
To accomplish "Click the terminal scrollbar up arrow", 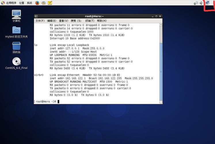I will point(161,25).
